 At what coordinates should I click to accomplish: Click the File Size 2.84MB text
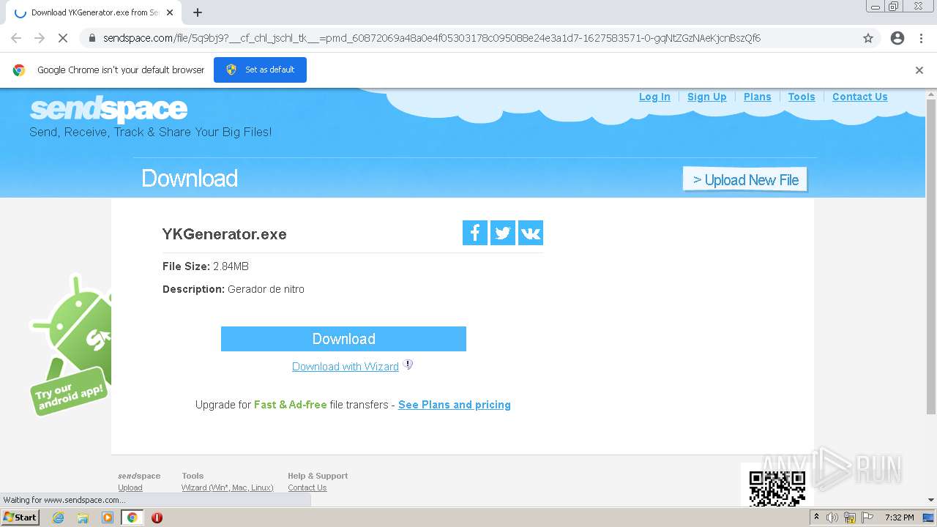tap(206, 266)
